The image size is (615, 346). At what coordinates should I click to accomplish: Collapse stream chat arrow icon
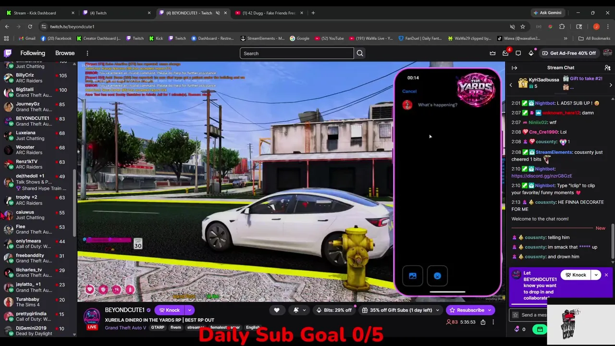coord(514,68)
